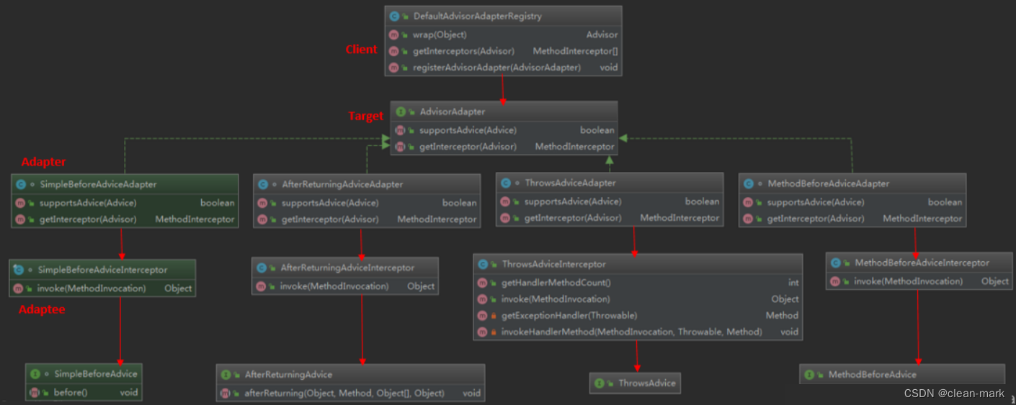Click supportsAdvice(Advice) in MethodBeforeAdviceAdapter
Viewport: 1016px width, 405px height.
(x=816, y=203)
